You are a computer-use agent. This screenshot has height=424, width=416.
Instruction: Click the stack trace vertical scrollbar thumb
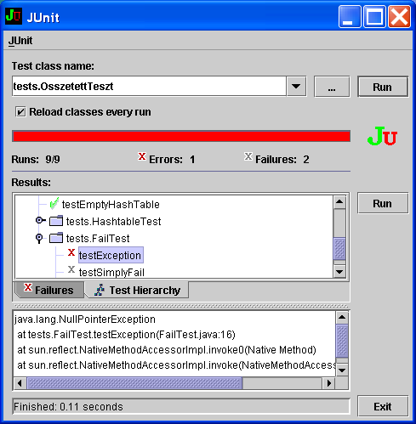point(342,341)
